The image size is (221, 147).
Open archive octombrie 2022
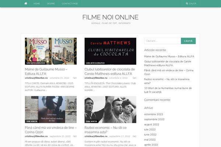point(154,114)
